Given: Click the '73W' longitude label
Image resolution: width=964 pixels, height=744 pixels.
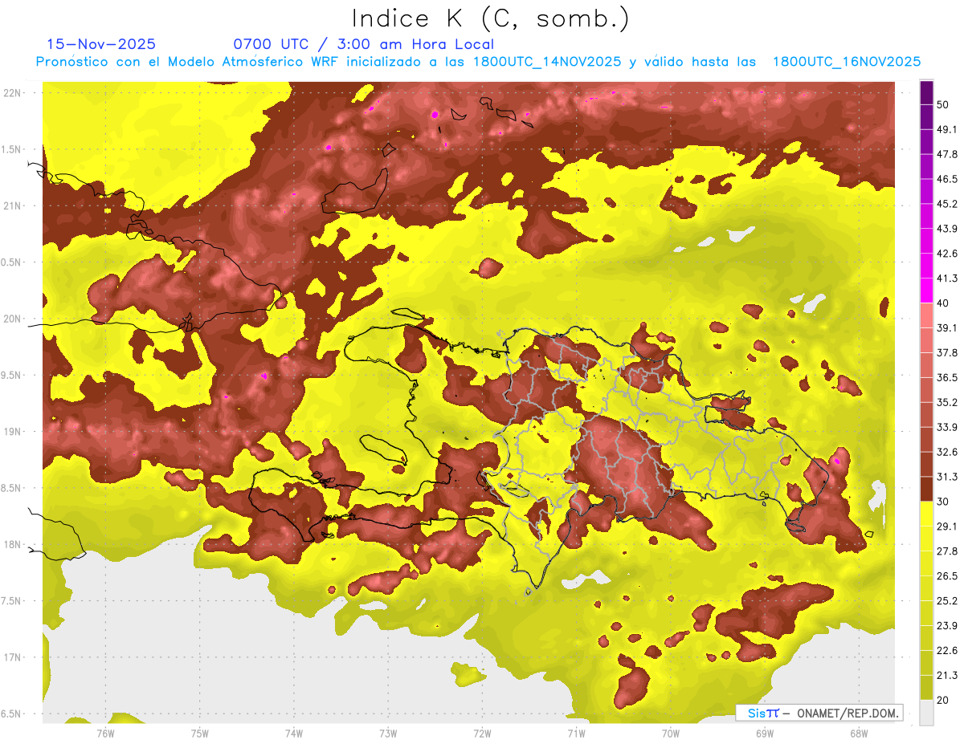Looking at the screenshot, I should [388, 734].
